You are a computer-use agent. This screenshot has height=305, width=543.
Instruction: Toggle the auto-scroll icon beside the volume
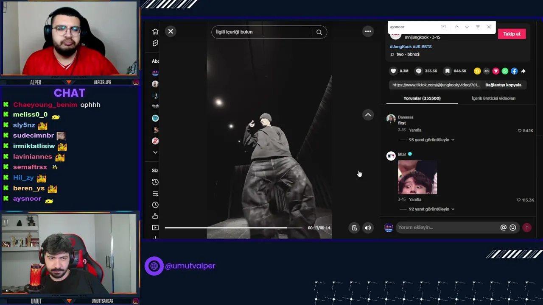354,228
